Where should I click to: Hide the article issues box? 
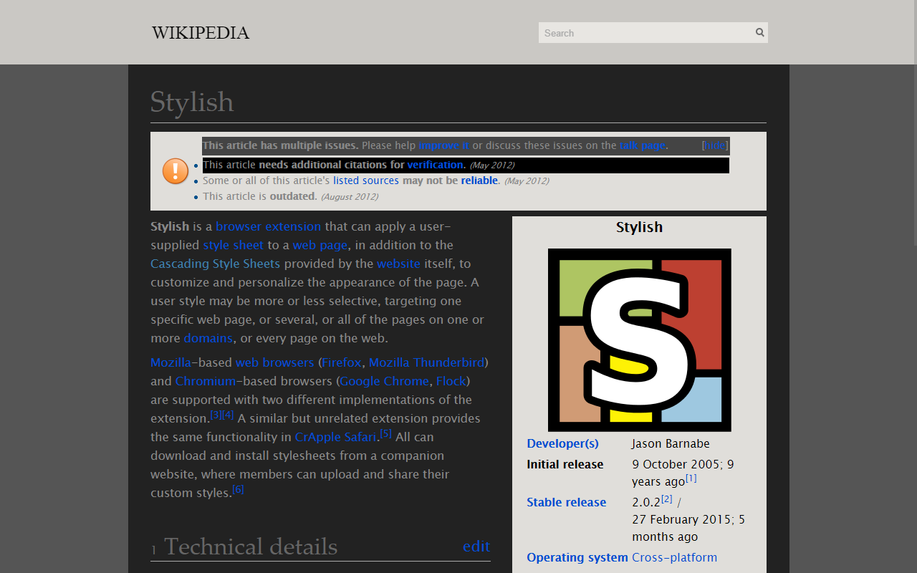coord(715,145)
